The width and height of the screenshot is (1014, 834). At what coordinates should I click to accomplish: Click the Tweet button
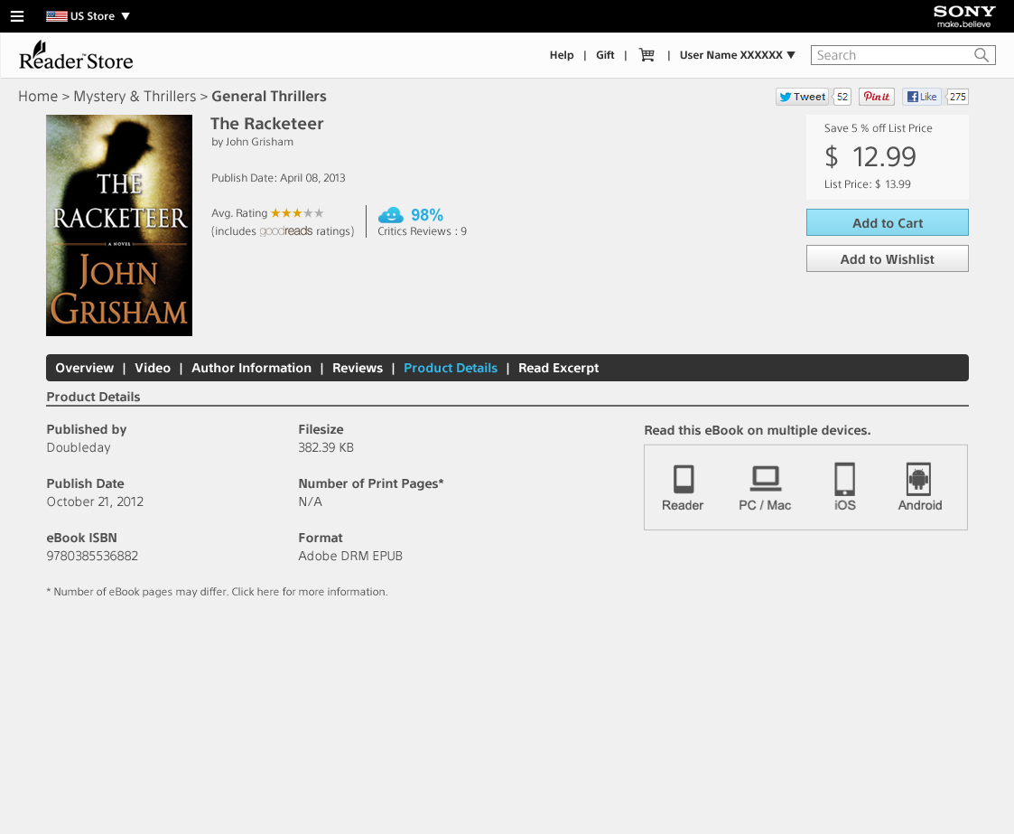pos(802,97)
